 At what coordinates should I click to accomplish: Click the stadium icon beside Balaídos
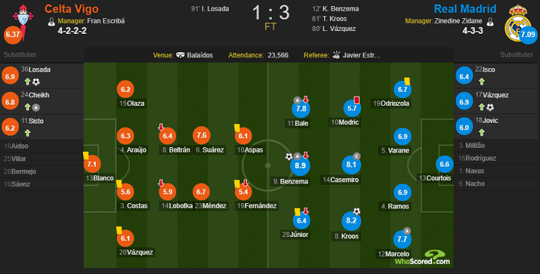click(x=180, y=55)
